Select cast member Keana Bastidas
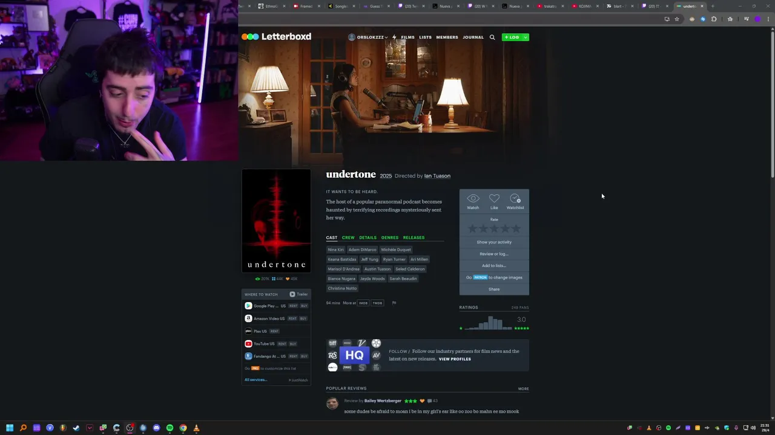775x435 pixels. tap(342, 259)
